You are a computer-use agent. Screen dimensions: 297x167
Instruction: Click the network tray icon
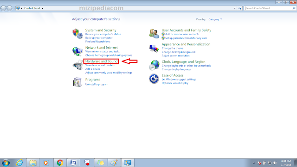tap(270, 163)
